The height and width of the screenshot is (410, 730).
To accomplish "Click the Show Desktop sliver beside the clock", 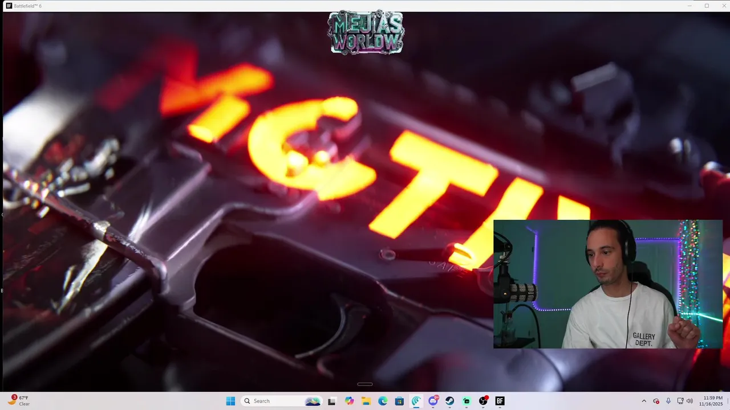I will coord(728,401).
